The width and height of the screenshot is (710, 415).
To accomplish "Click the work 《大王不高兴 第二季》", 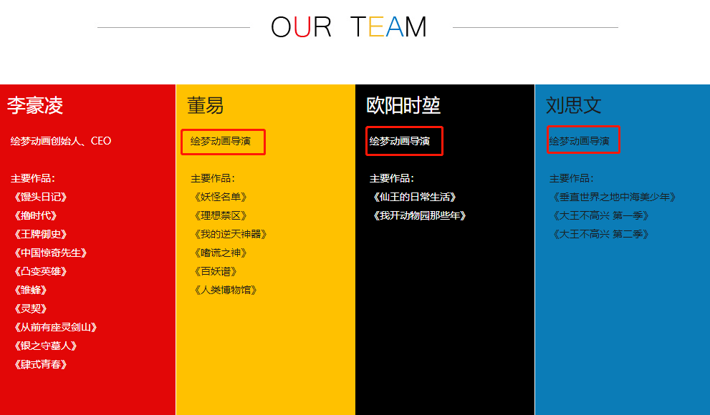I will point(601,234).
